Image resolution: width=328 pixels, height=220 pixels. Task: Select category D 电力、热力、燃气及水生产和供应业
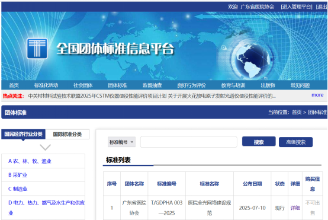coord(46,208)
